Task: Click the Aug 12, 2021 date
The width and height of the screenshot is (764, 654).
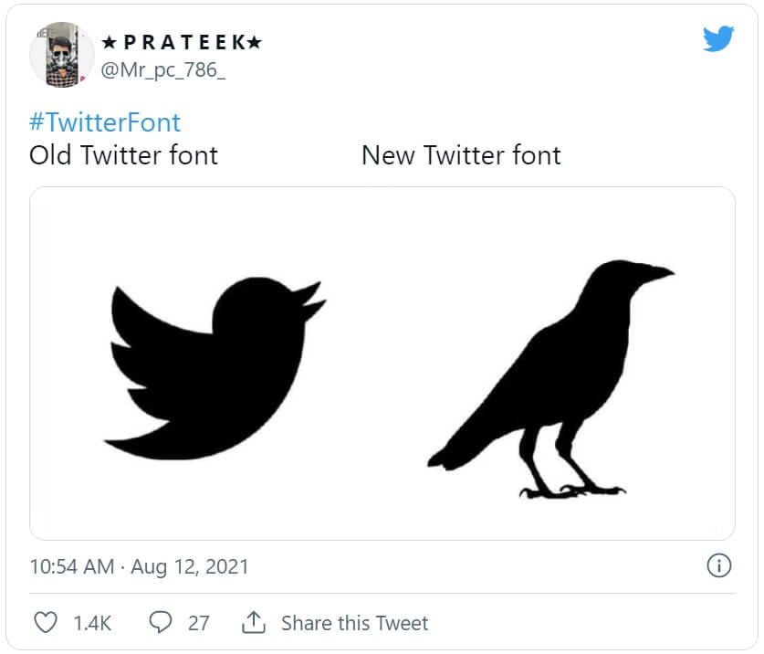Action: pyautogui.click(x=189, y=566)
